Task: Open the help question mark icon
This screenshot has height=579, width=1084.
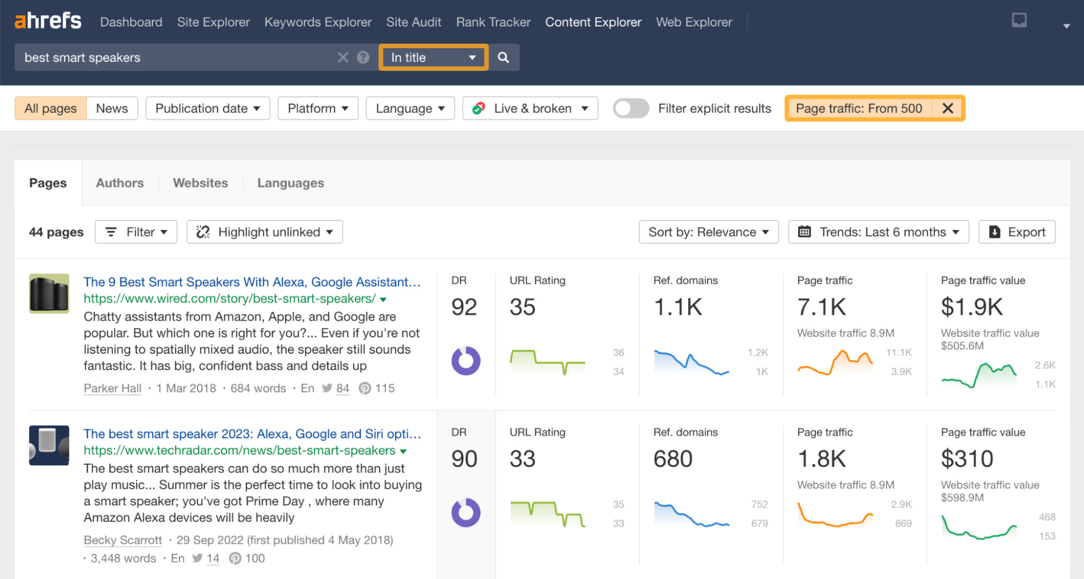Action: (362, 57)
